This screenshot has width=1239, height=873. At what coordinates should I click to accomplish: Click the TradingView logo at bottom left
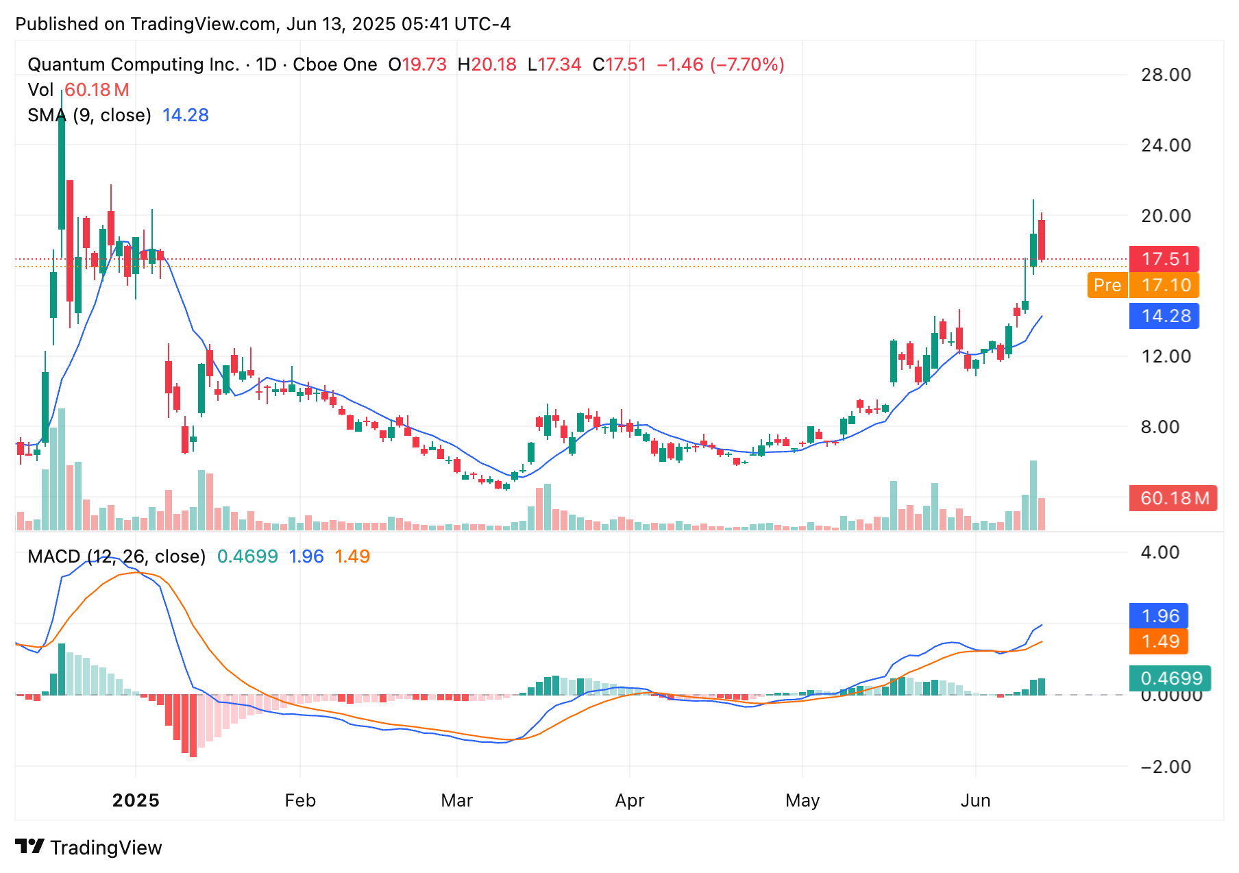click(x=88, y=848)
